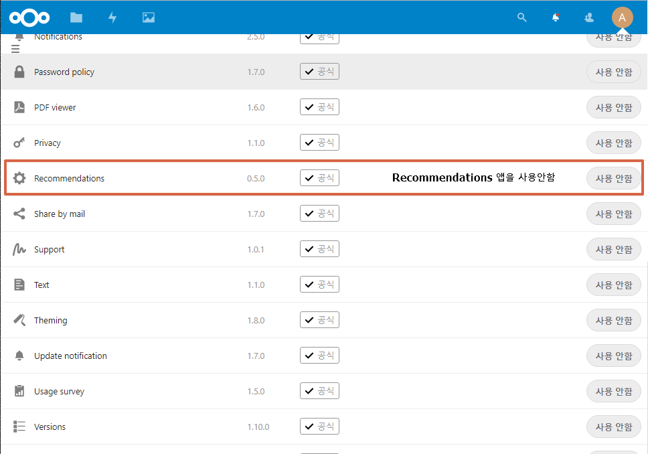Click the Support signature icon

click(19, 249)
